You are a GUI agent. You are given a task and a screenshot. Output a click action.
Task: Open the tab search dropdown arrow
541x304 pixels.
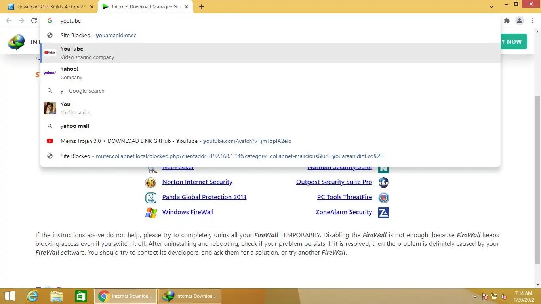491,7
